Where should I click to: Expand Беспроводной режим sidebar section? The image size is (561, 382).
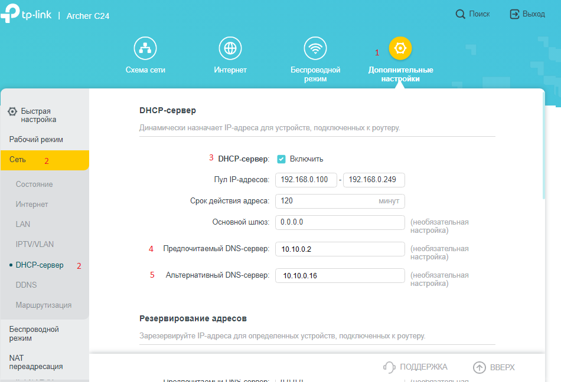tap(34, 334)
